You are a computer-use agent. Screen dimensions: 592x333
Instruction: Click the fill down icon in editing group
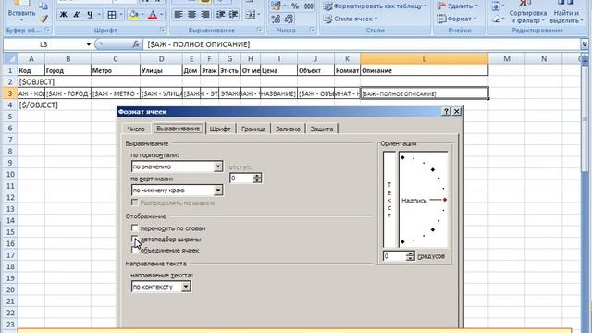pyautogui.click(x=496, y=6)
